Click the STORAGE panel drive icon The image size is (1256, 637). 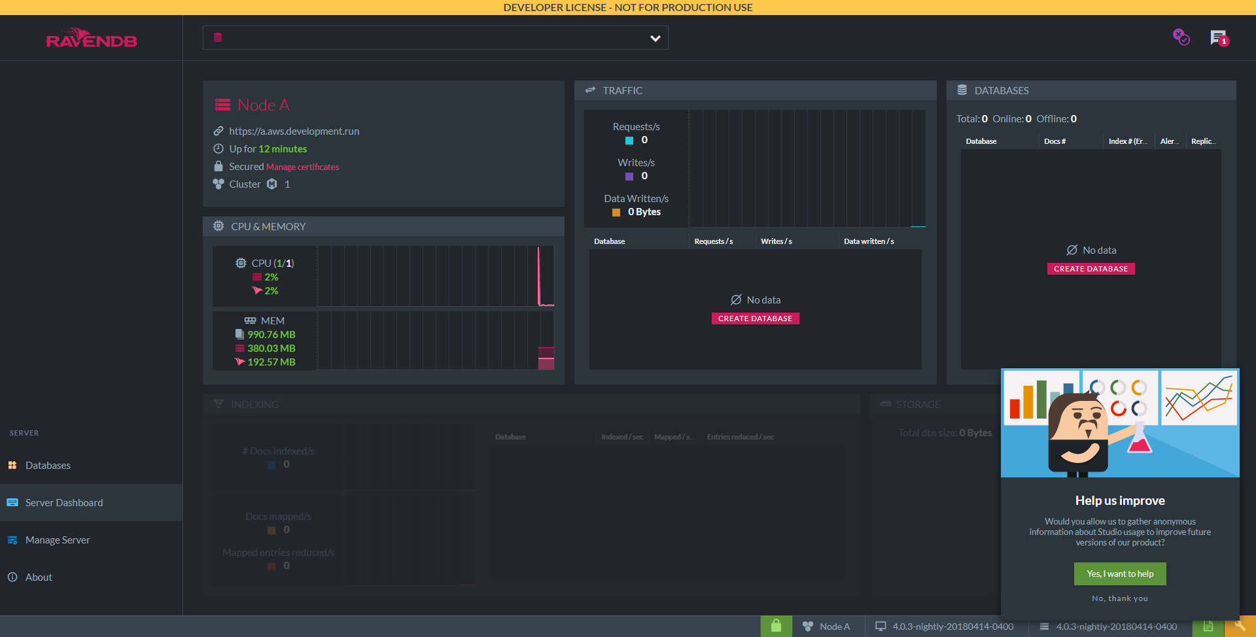pyautogui.click(x=886, y=404)
